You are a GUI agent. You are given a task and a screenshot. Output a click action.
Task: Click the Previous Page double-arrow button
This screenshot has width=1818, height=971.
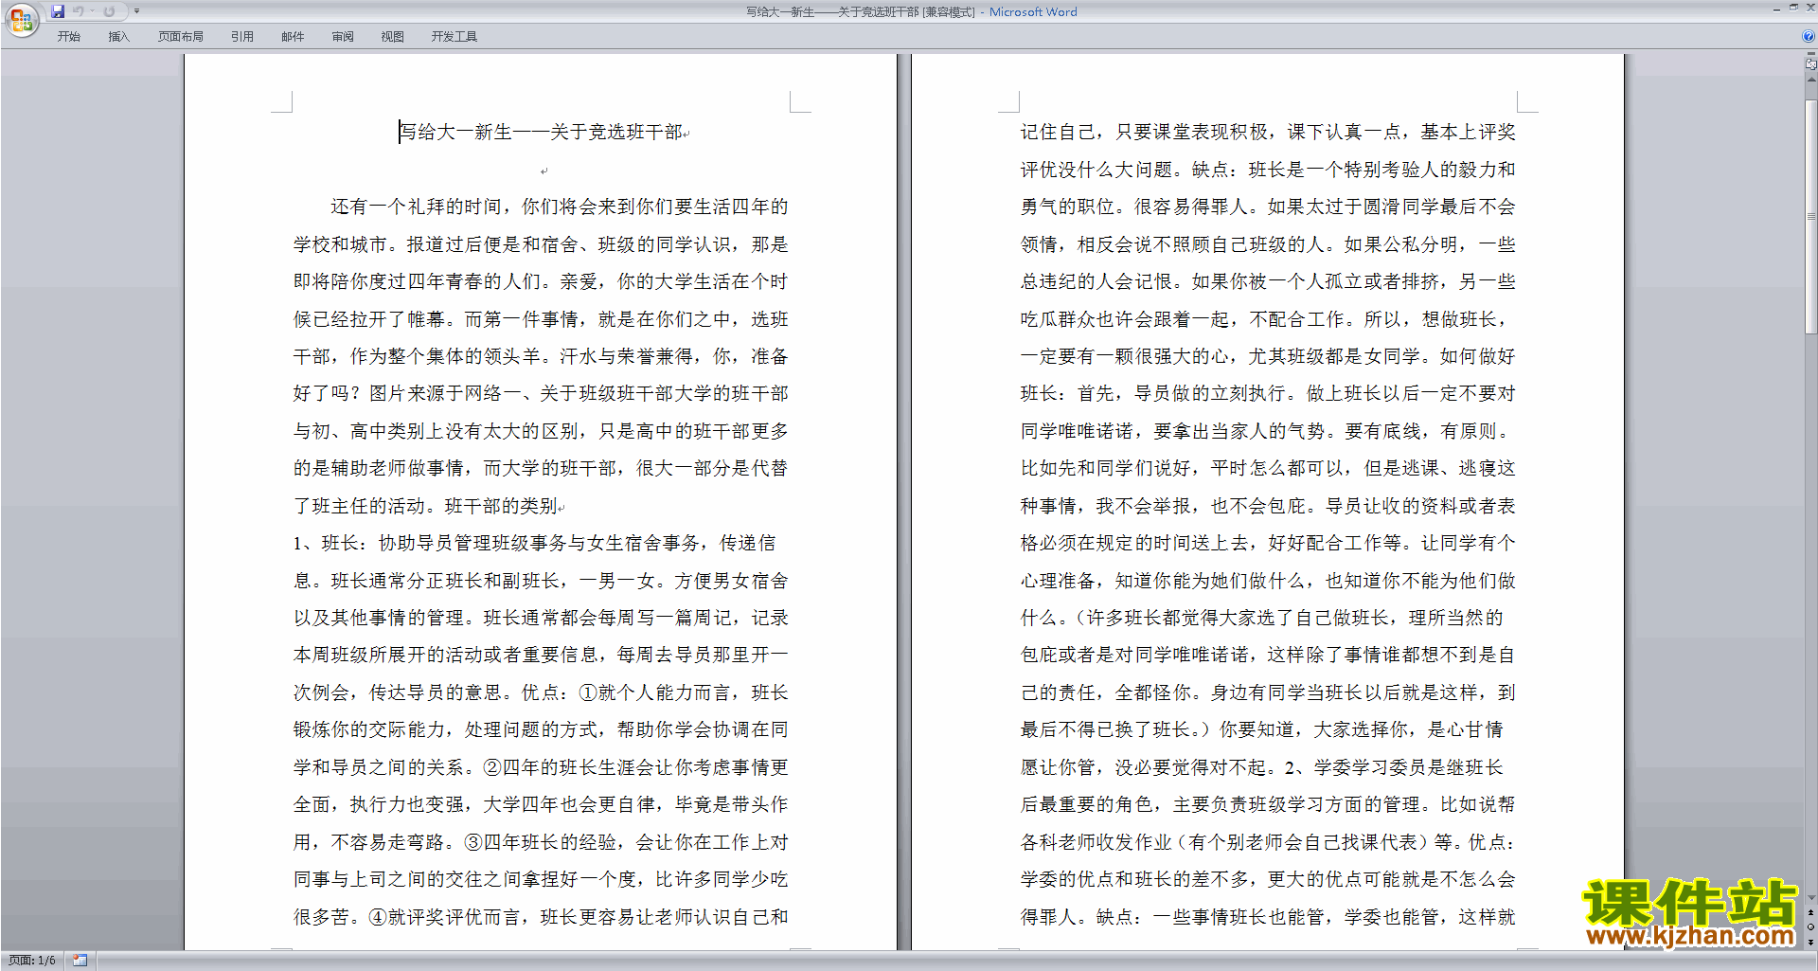1810,912
